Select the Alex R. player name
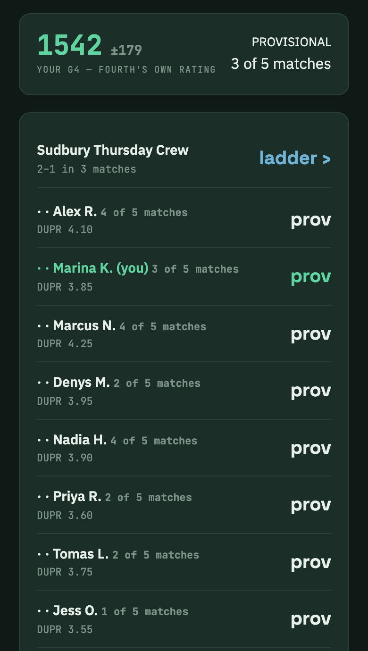The width and height of the screenshot is (368, 651). [75, 212]
